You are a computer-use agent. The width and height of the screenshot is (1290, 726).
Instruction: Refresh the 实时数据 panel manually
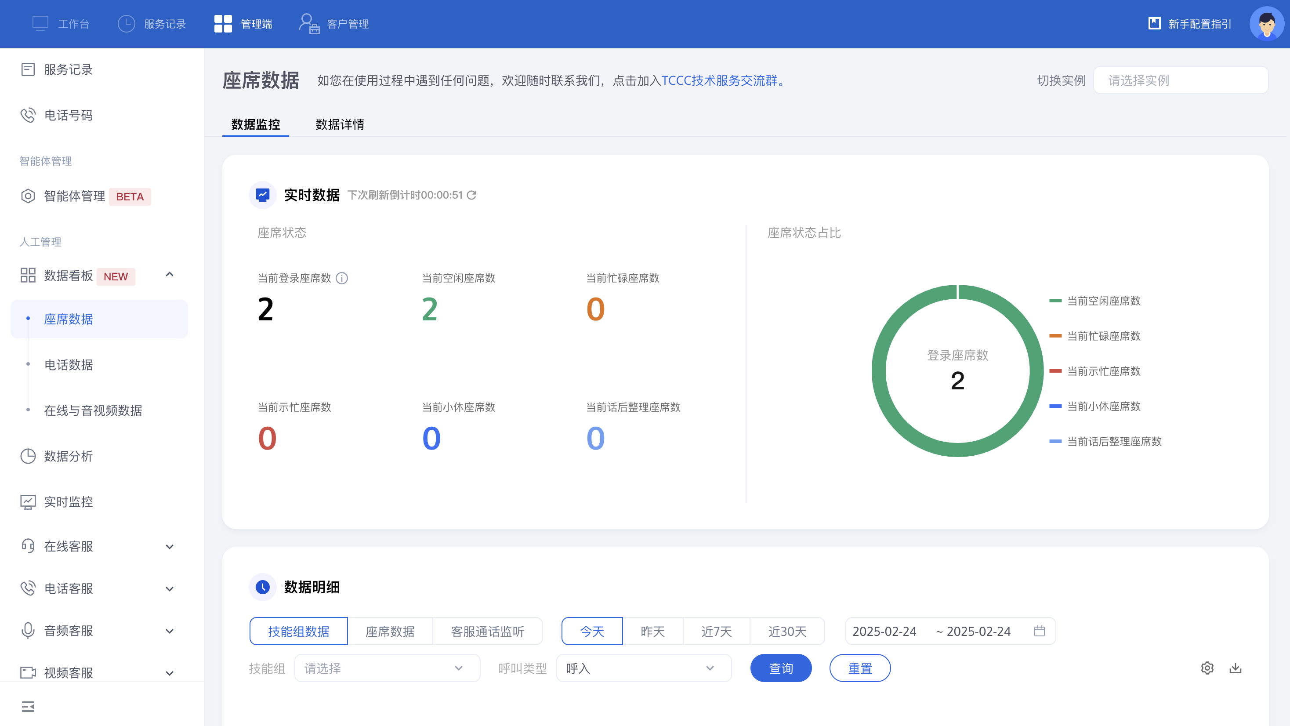[471, 196]
